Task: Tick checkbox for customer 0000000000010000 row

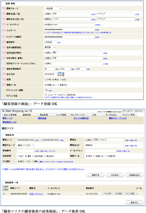Action: click(x=4, y=194)
